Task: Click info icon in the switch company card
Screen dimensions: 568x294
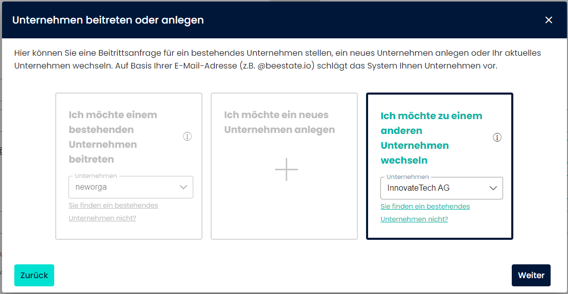Action: 497,138
